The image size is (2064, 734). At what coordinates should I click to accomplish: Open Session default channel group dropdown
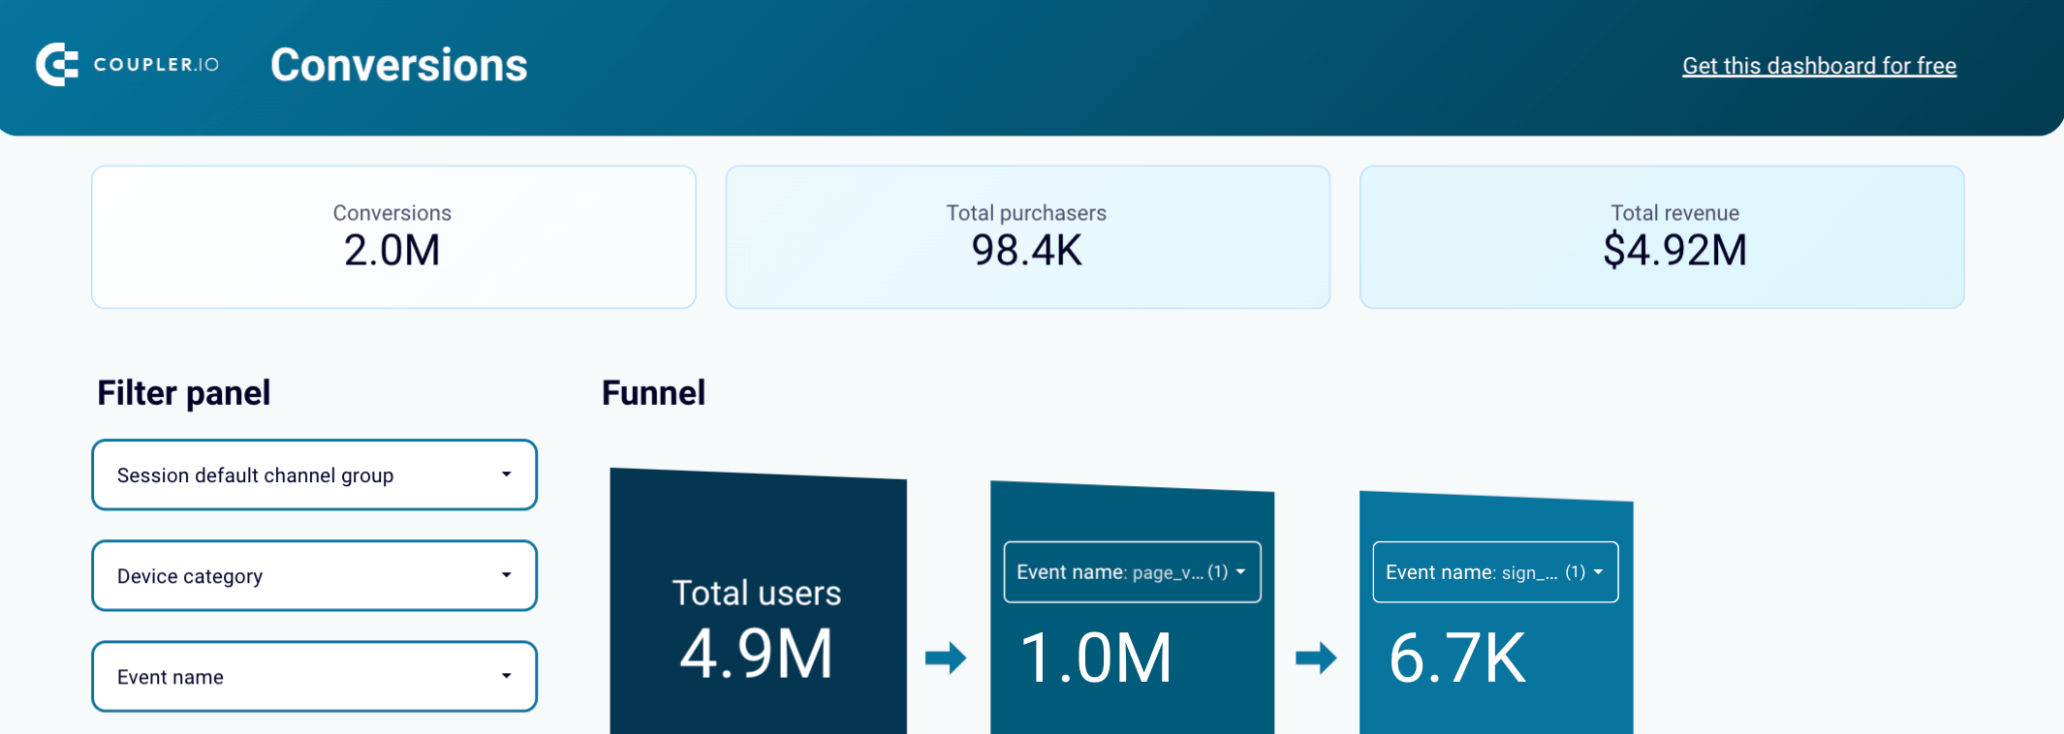point(314,474)
